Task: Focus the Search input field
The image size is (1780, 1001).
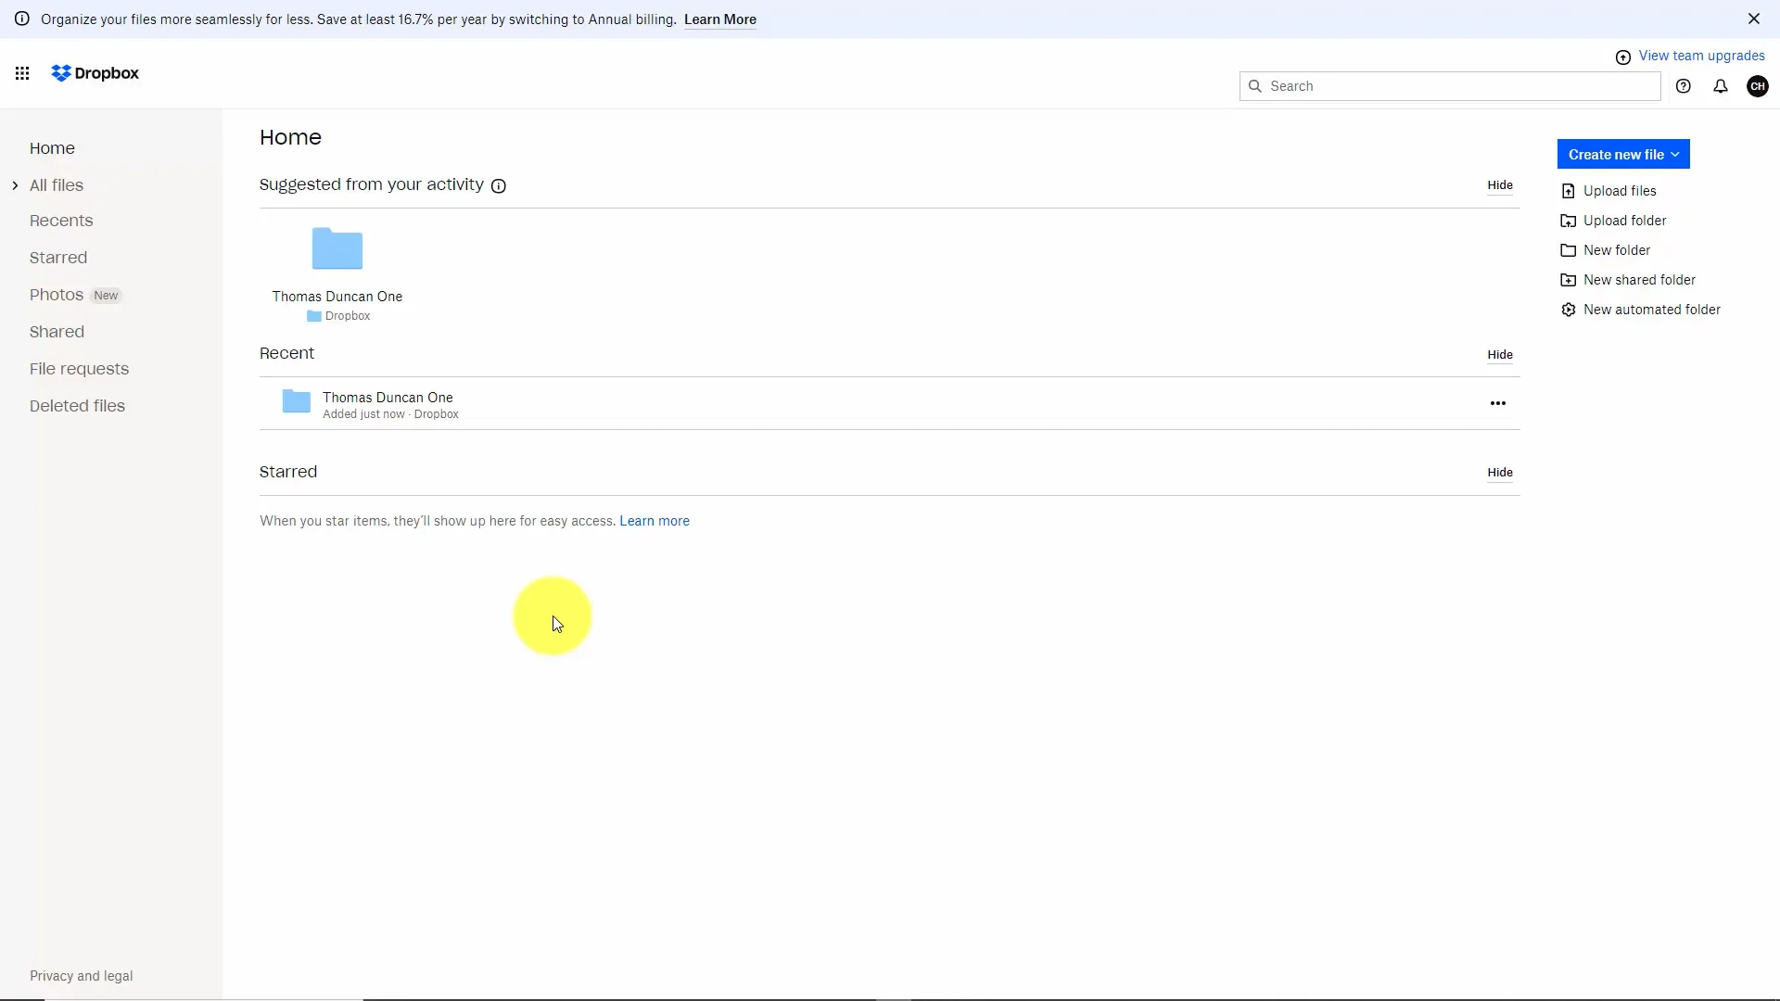Action: pos(1450,86)
